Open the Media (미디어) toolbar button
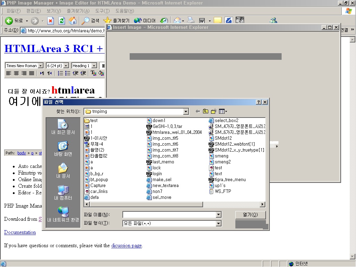Image resolution: width=356 pixels, height=267 pixels. pyautogui.click(x=145, y=21)
